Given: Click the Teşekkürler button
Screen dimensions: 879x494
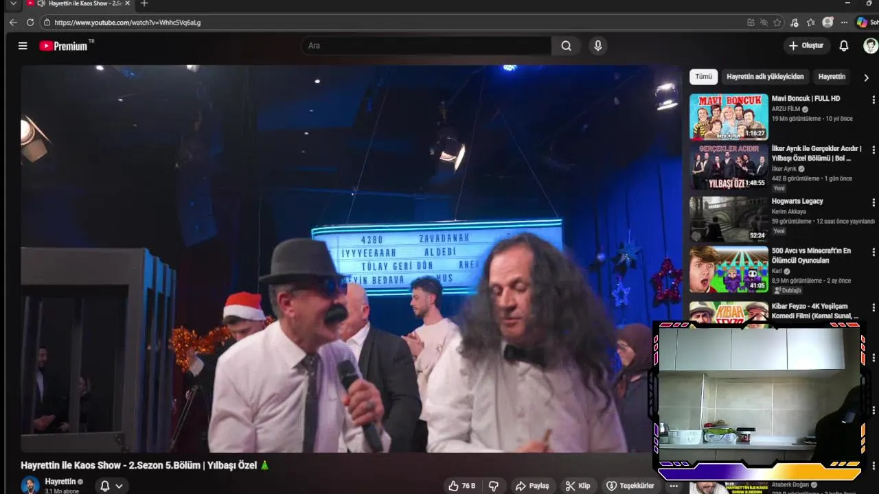Looking at the screenshot, I should (x=630, y=486).
